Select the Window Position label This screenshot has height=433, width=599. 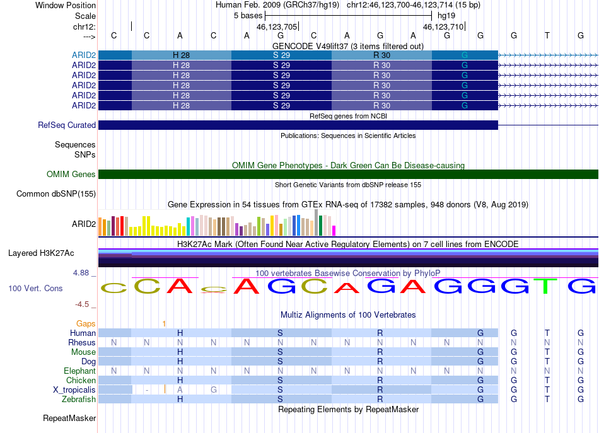pos(66,5)
